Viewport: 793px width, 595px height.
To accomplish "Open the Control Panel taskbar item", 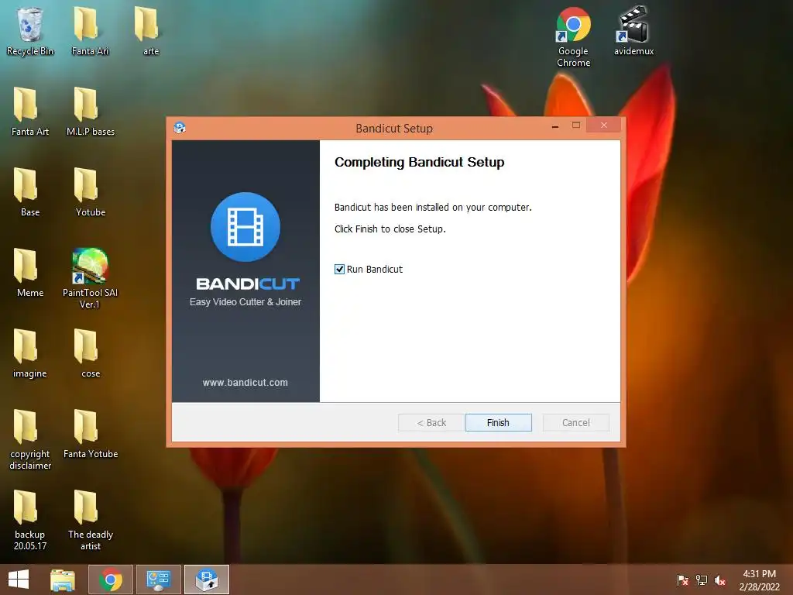I will [158, 580].
